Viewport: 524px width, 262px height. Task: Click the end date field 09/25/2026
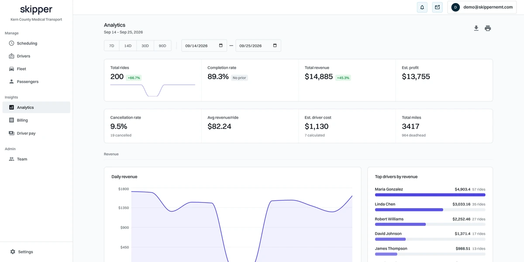pos(259,45)
